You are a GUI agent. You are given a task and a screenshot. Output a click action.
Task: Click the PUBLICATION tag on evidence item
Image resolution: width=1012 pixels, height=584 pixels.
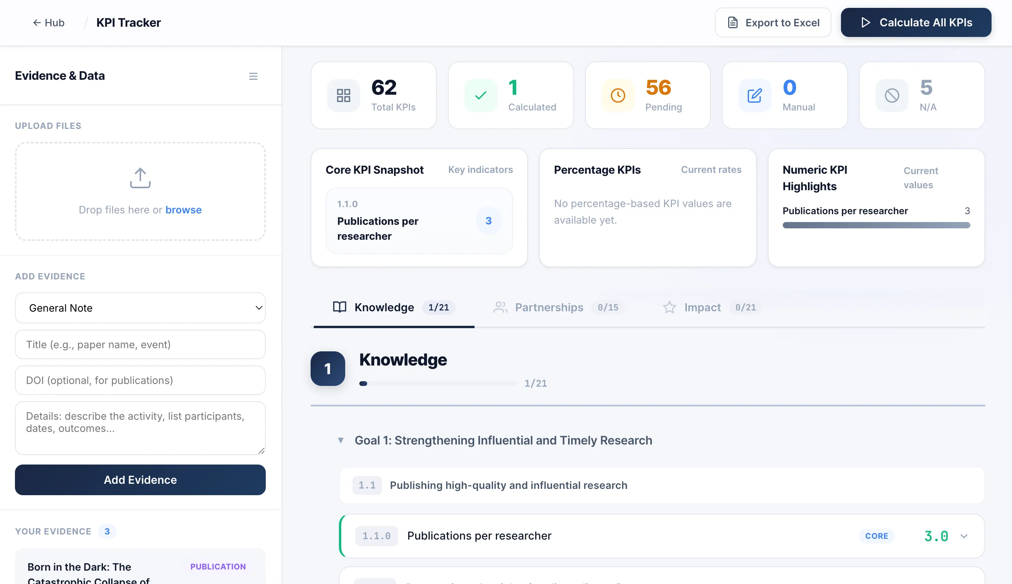pyautogui.click(x=218, y=567)
